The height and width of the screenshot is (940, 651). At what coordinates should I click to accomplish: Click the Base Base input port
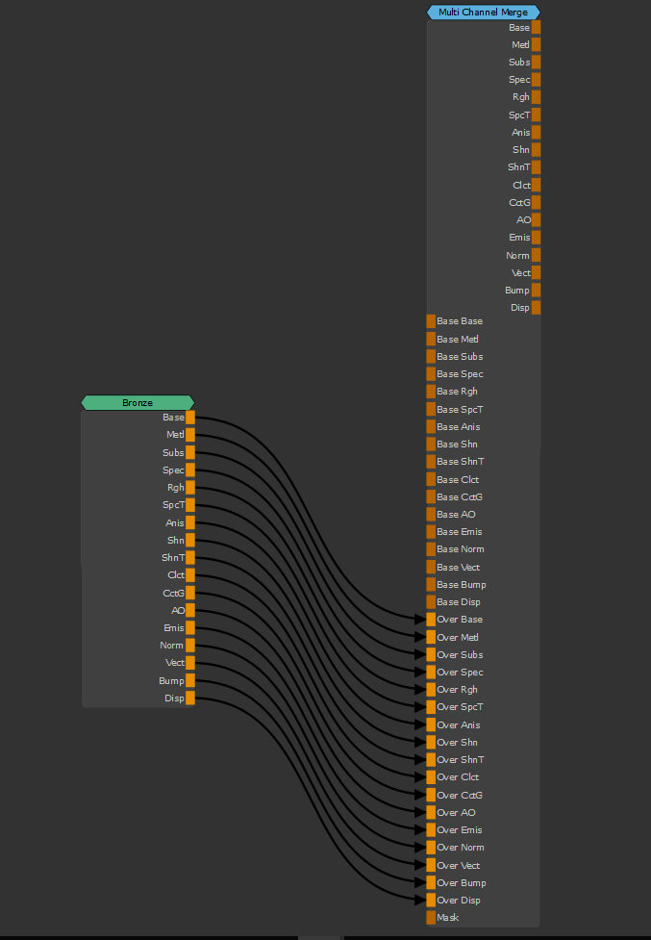pyautogui.click(x=431, y=321)
